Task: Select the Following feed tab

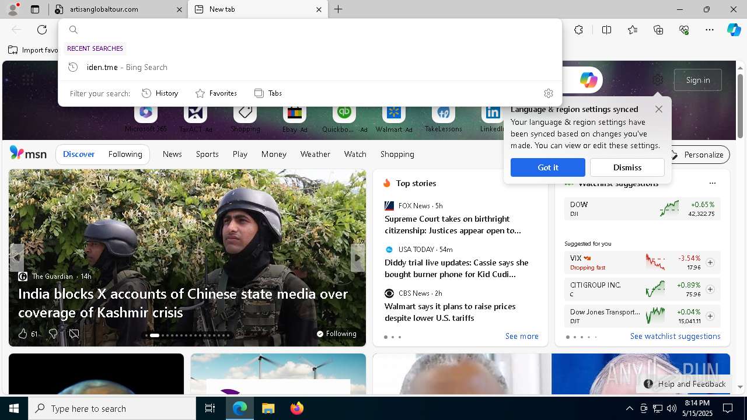Action: pos(125,154)
